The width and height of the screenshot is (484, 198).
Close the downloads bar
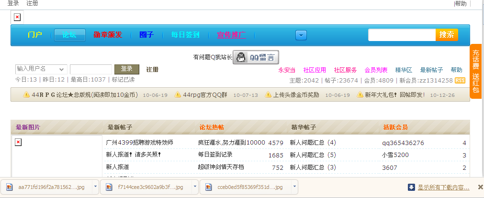coord(480,187)
